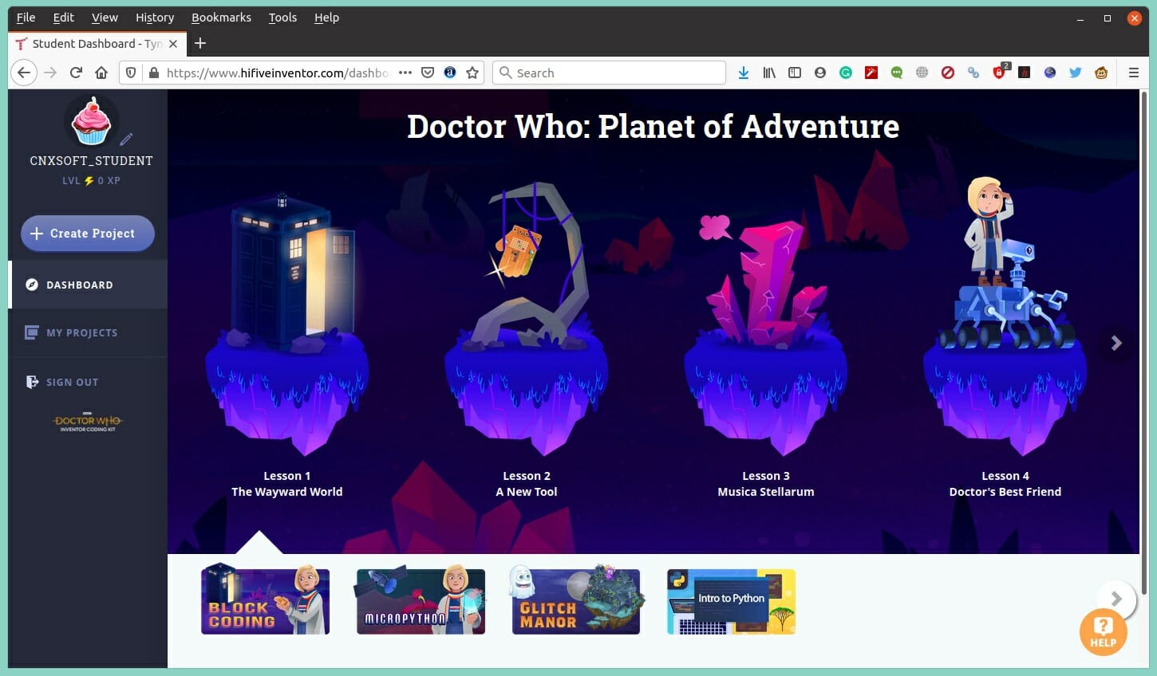
Task: Open the Help menu
Action: [x=326, y=18]
